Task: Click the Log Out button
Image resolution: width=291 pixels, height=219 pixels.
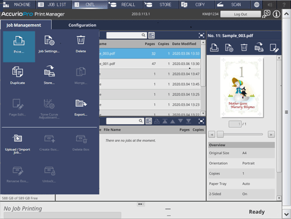Action: (240, 14)
